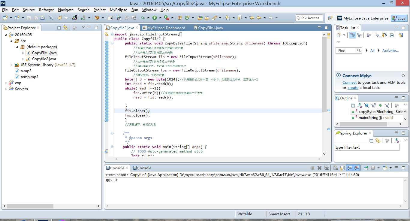The image size is (410, 221).
Task: Toggle Show Console When Standard Out Changes
Action: pos(349,168)
